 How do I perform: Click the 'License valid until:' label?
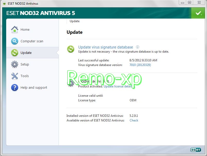coord(91,96)
